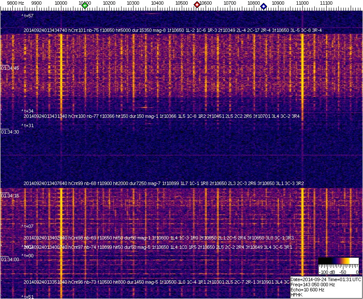Select the 01:34:15 time label
This screenshot has width=363, height=299.
[x=10, y=196]
